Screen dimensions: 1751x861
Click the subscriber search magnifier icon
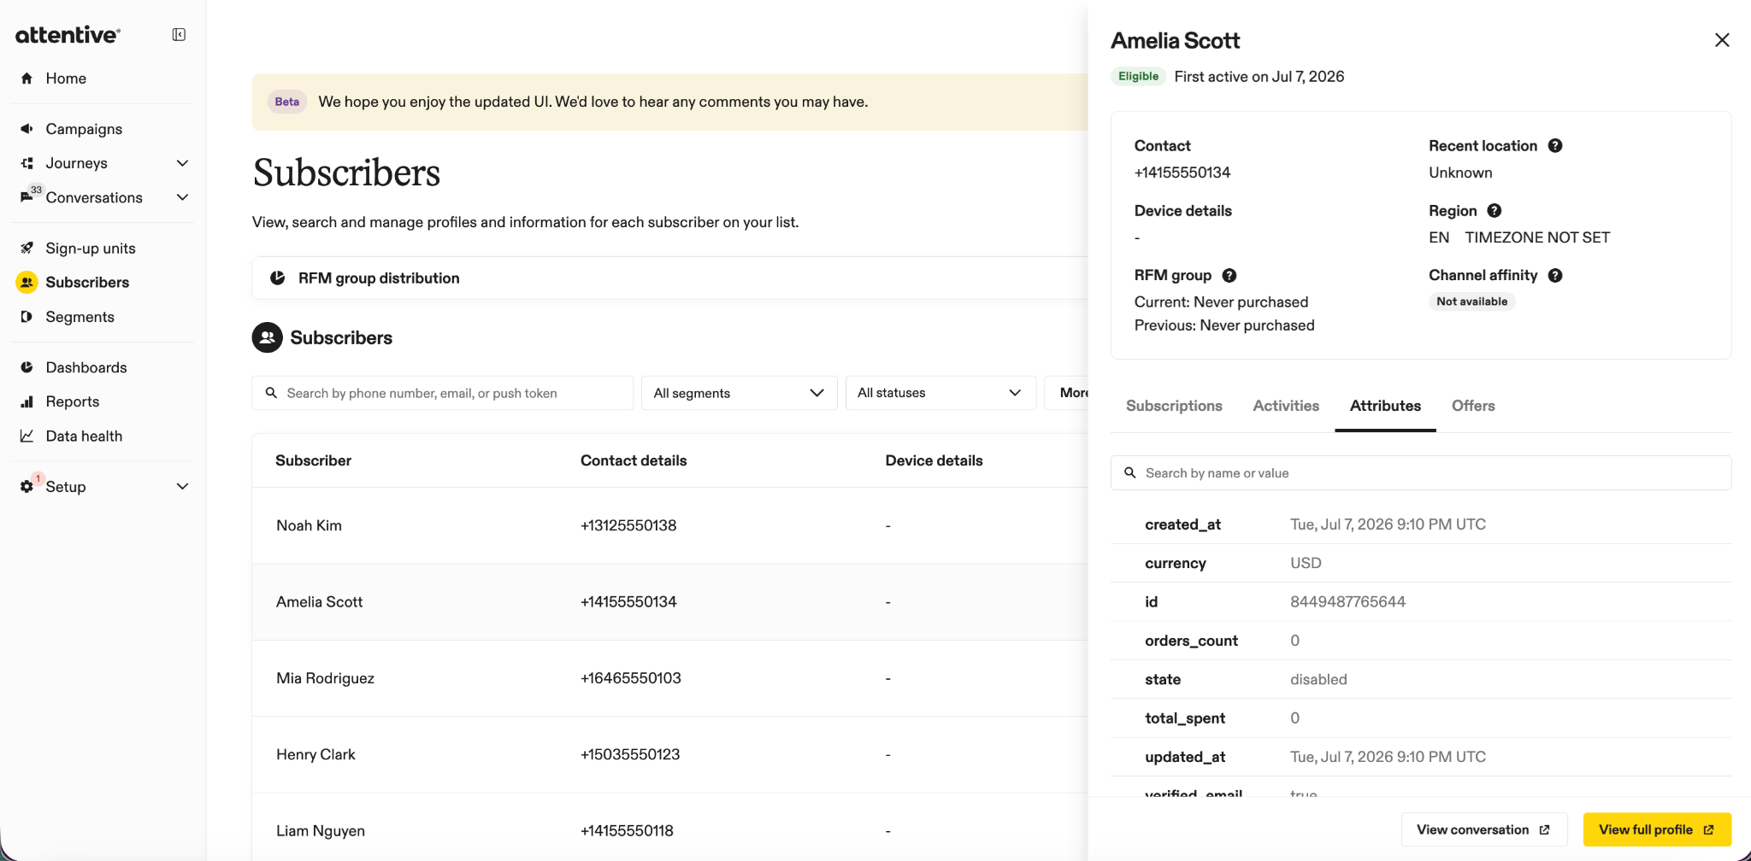click(271, 393)
